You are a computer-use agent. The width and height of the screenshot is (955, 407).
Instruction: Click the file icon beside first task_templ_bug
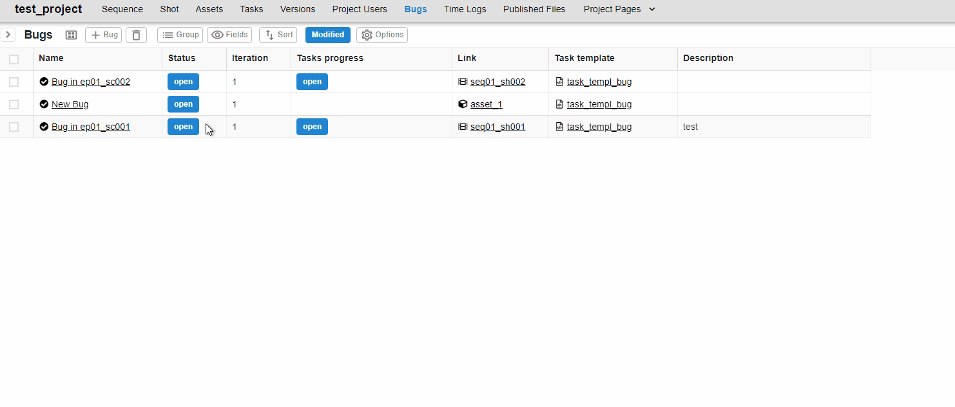tap(559, 82)
